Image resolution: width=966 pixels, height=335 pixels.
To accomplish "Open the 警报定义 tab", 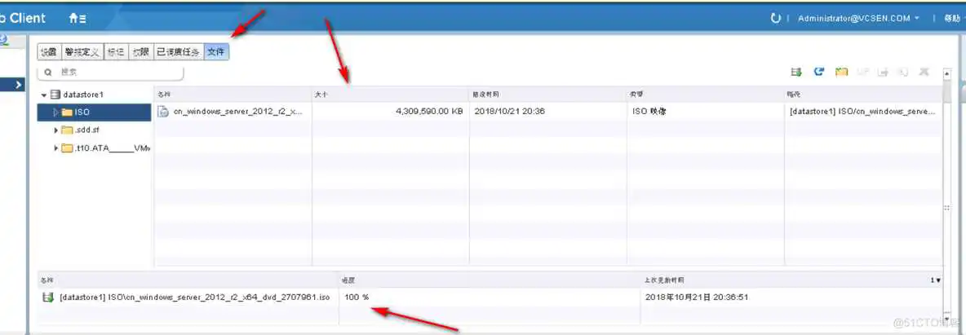I will 82,52.
